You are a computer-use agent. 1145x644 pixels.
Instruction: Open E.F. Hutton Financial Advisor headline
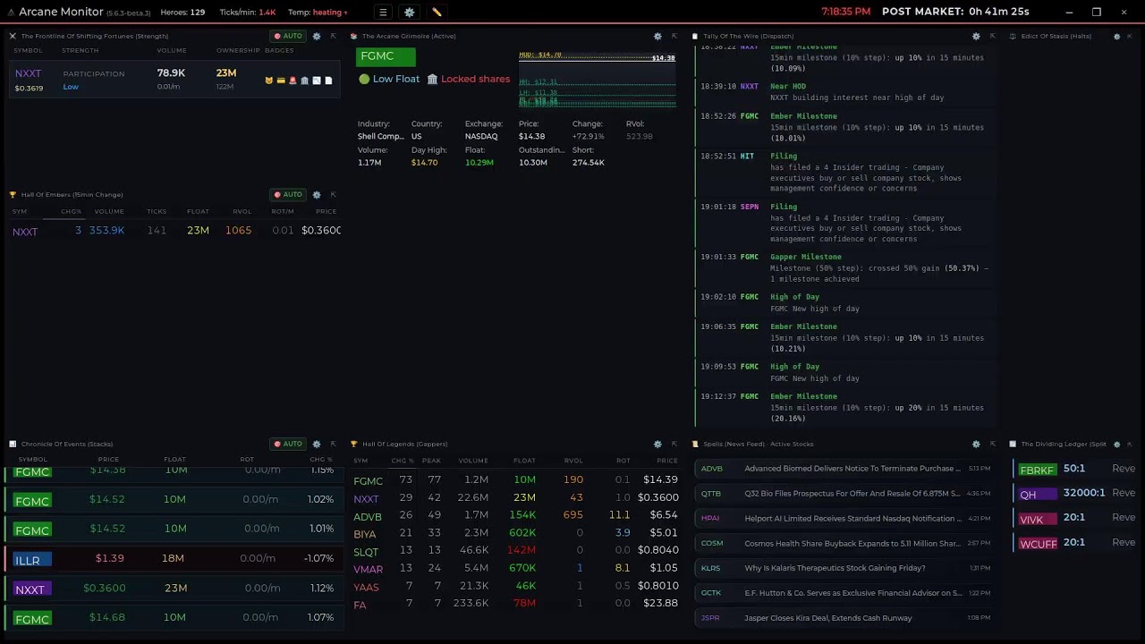(x=852, y=593)
